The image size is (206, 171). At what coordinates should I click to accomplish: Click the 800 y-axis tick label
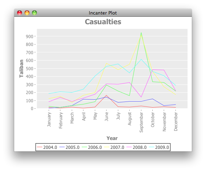(29, 45)
